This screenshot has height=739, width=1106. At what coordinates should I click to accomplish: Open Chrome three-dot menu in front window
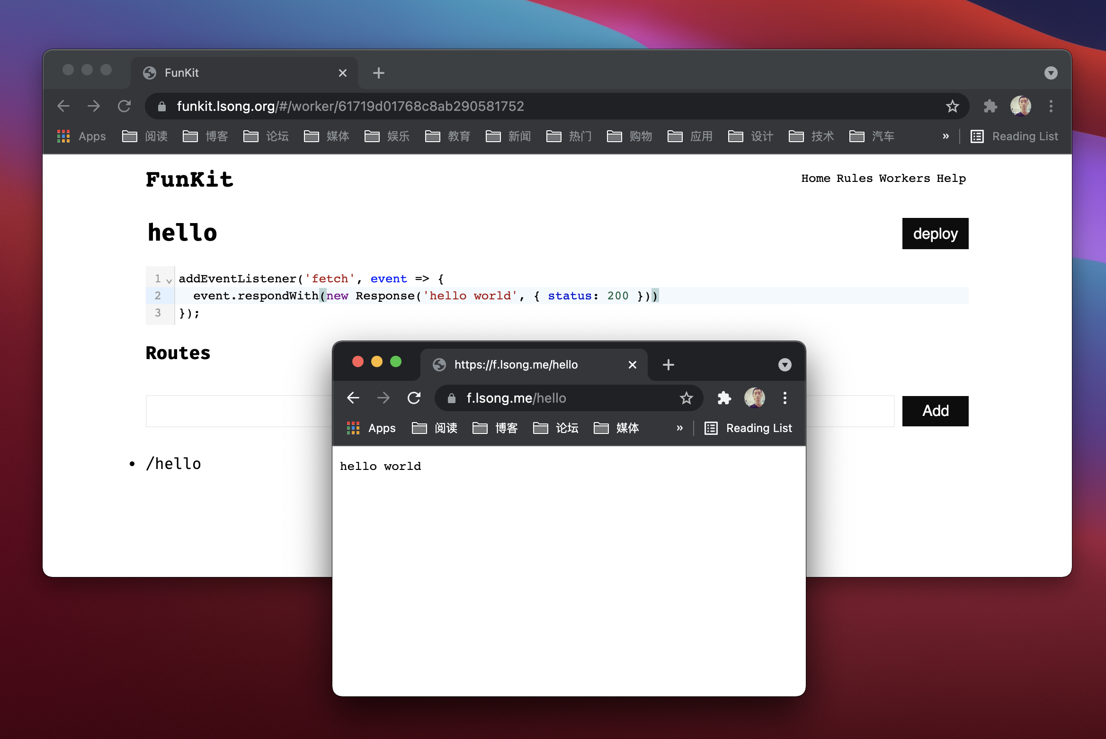tap(785, 398)
